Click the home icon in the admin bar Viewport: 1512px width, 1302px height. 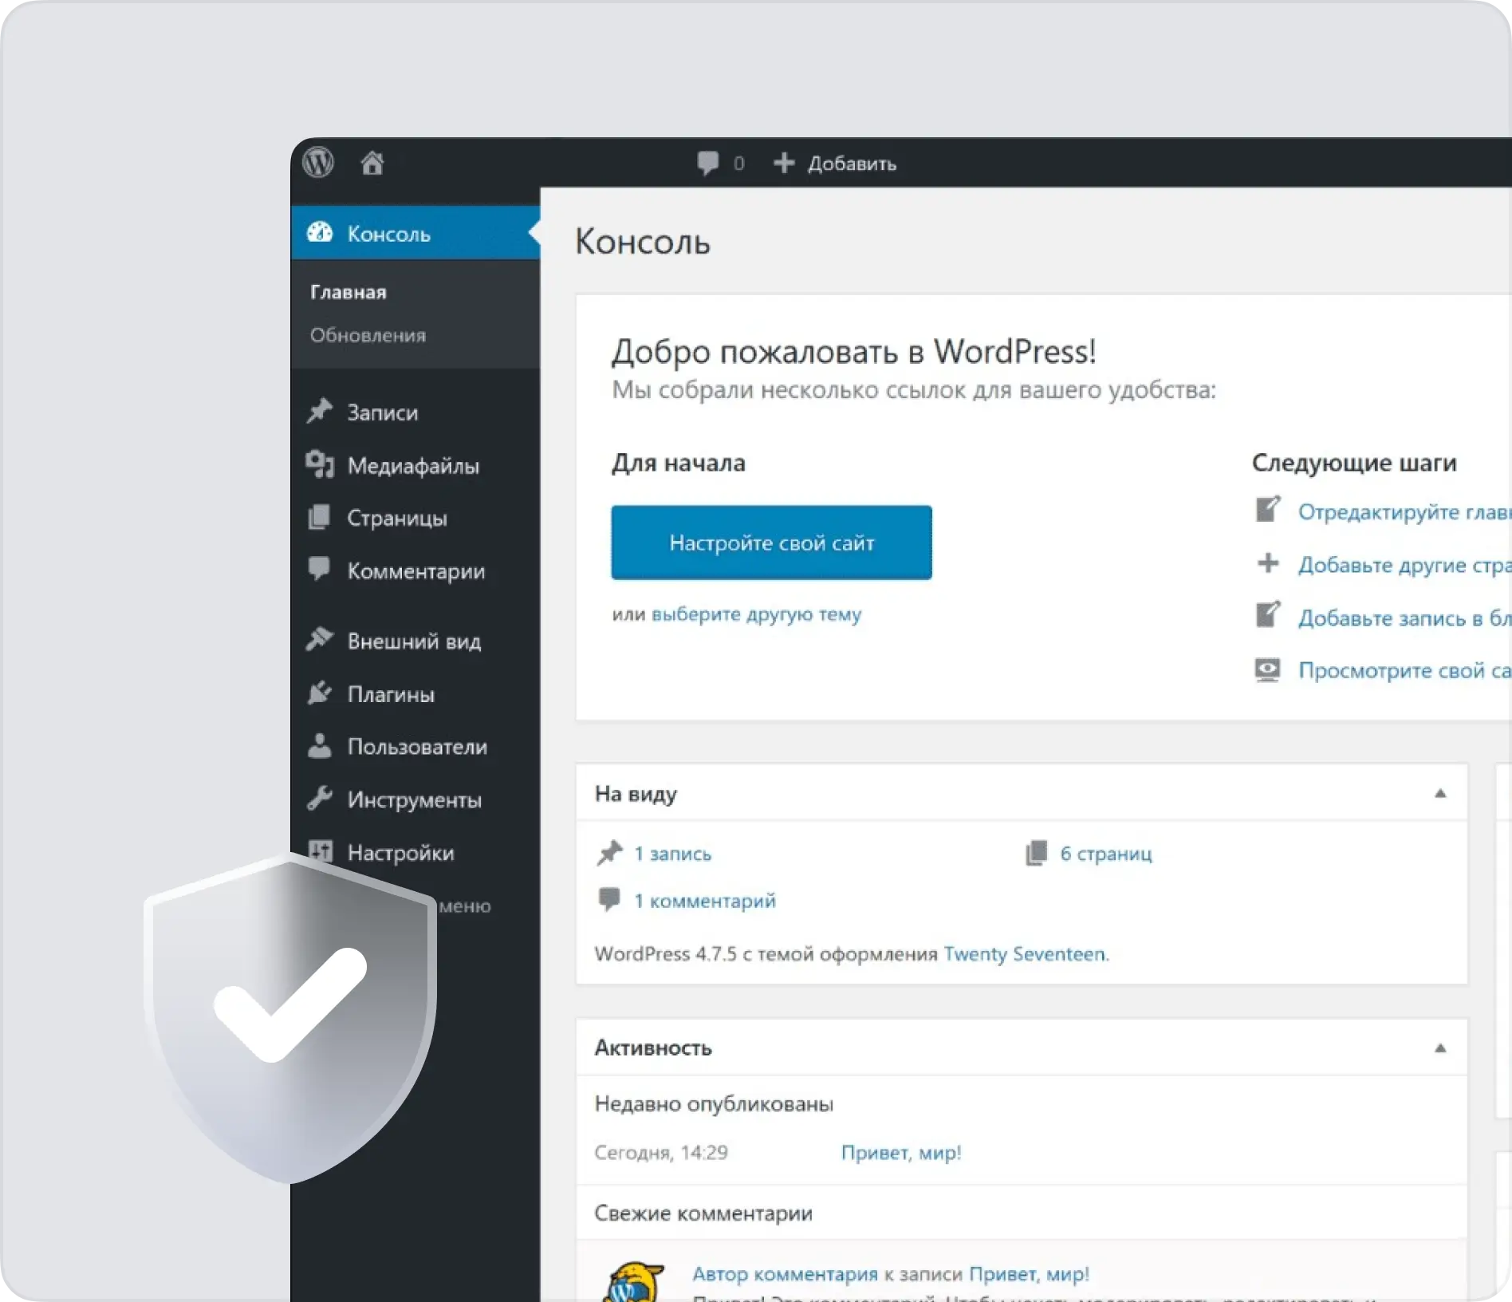[372, 163]
